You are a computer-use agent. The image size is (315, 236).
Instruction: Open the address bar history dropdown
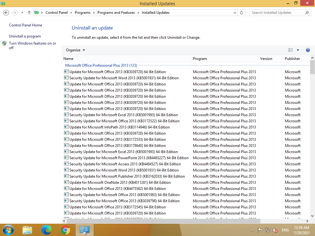click(x=235, y=13)
